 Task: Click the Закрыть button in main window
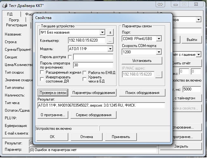pyautogui.click(x=181, y=146)
